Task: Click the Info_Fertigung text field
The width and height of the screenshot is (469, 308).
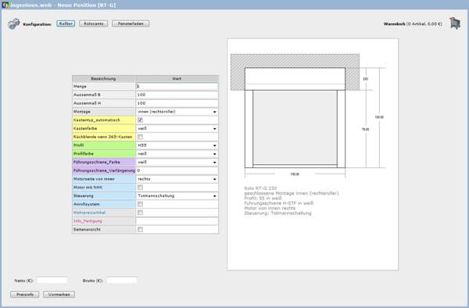Action: pos(177,221)
